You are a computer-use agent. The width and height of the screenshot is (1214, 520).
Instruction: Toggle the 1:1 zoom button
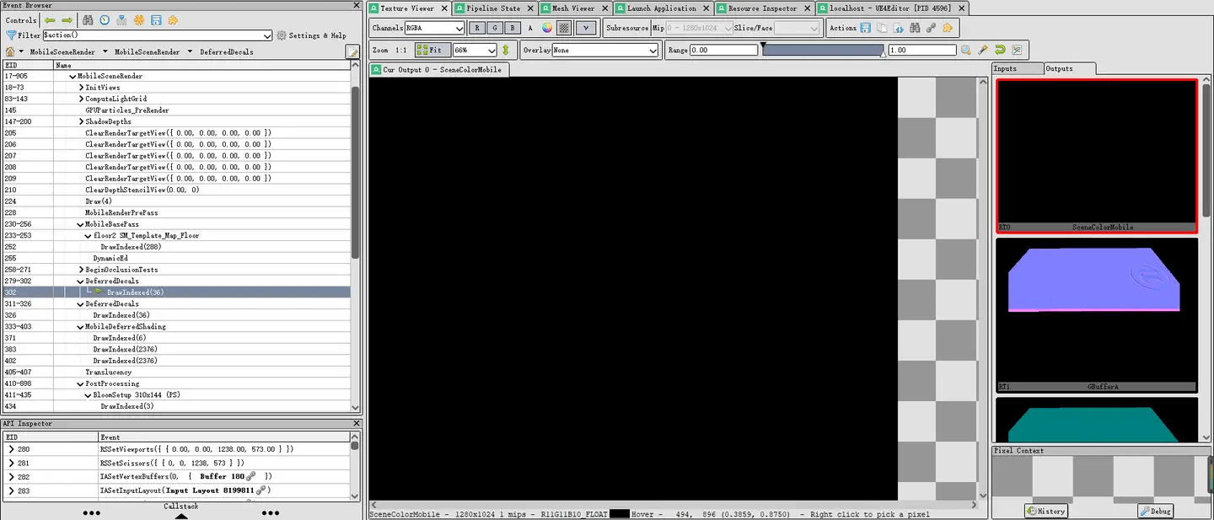401,51
